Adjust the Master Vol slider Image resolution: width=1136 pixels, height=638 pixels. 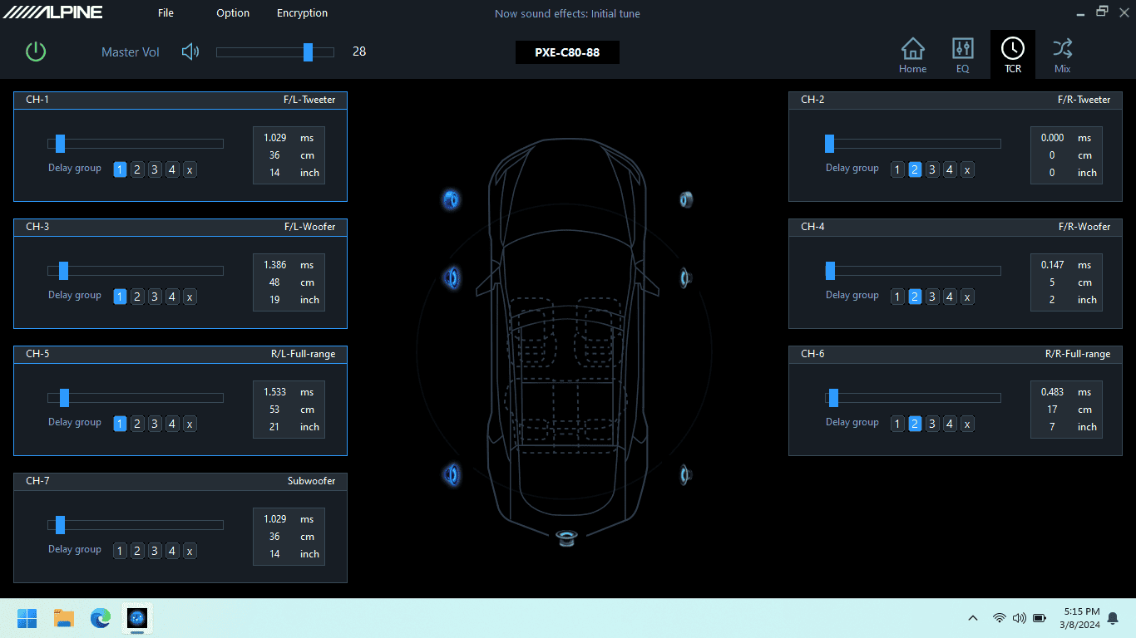(x=275, y=52)
